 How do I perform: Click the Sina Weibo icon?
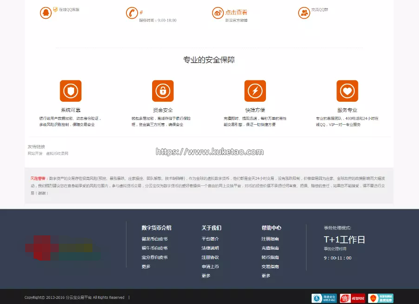(218, 13)
